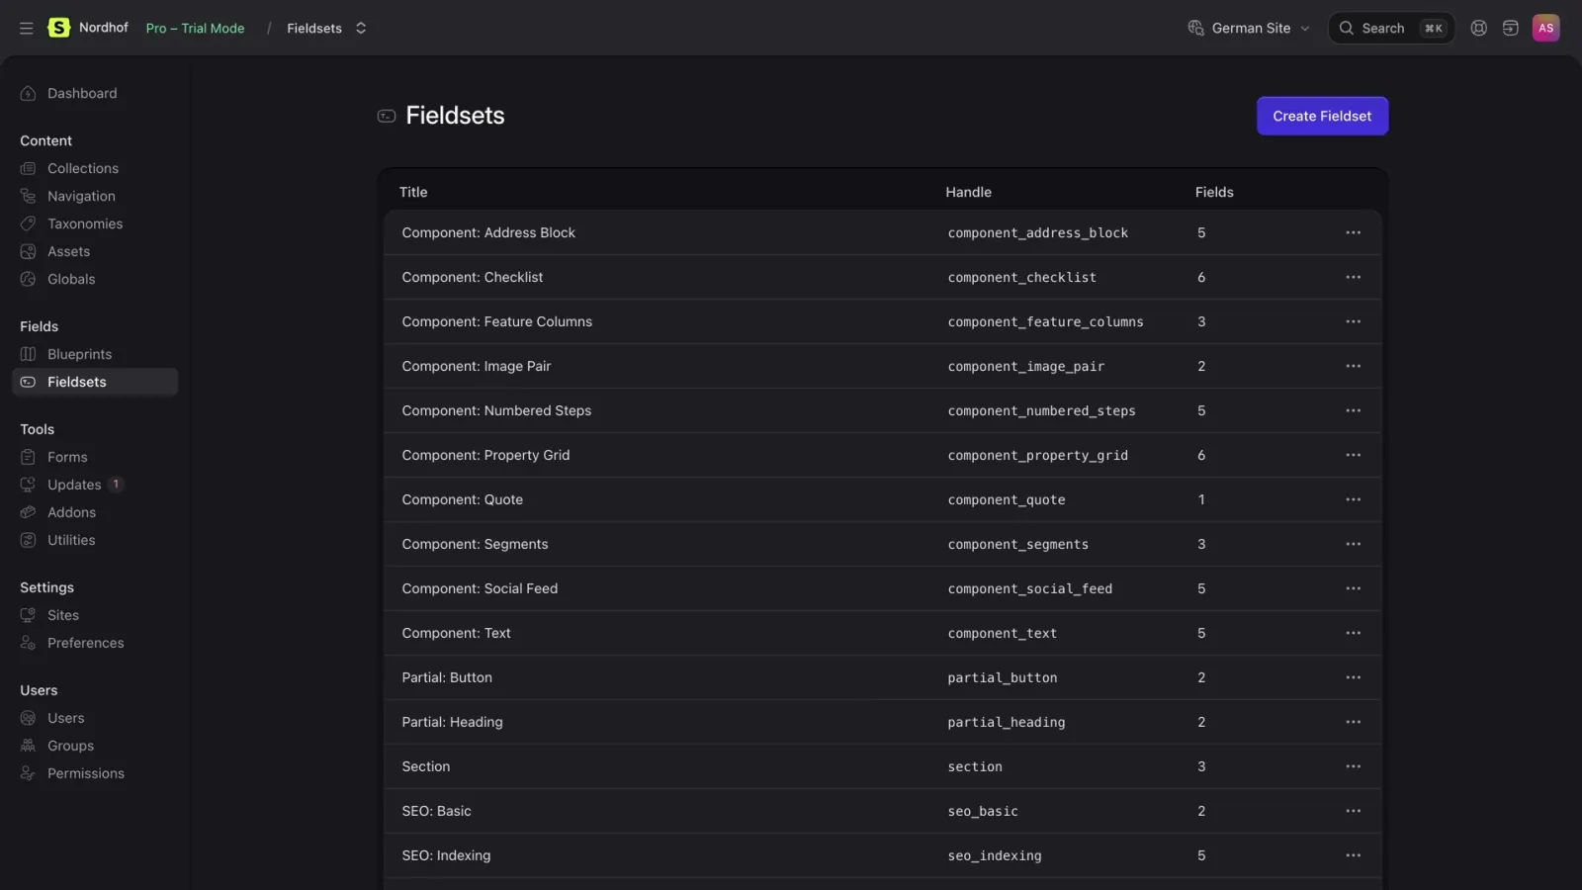This screenshot has width=1582, height=890.
Task: Sort by the Handle column header
Action: pyautogui.click(x=968, y=192)
